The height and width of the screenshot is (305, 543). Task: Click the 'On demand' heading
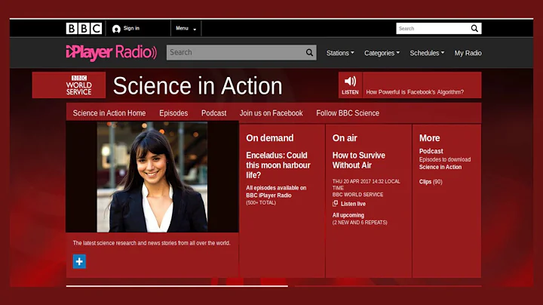coord(270,138)
